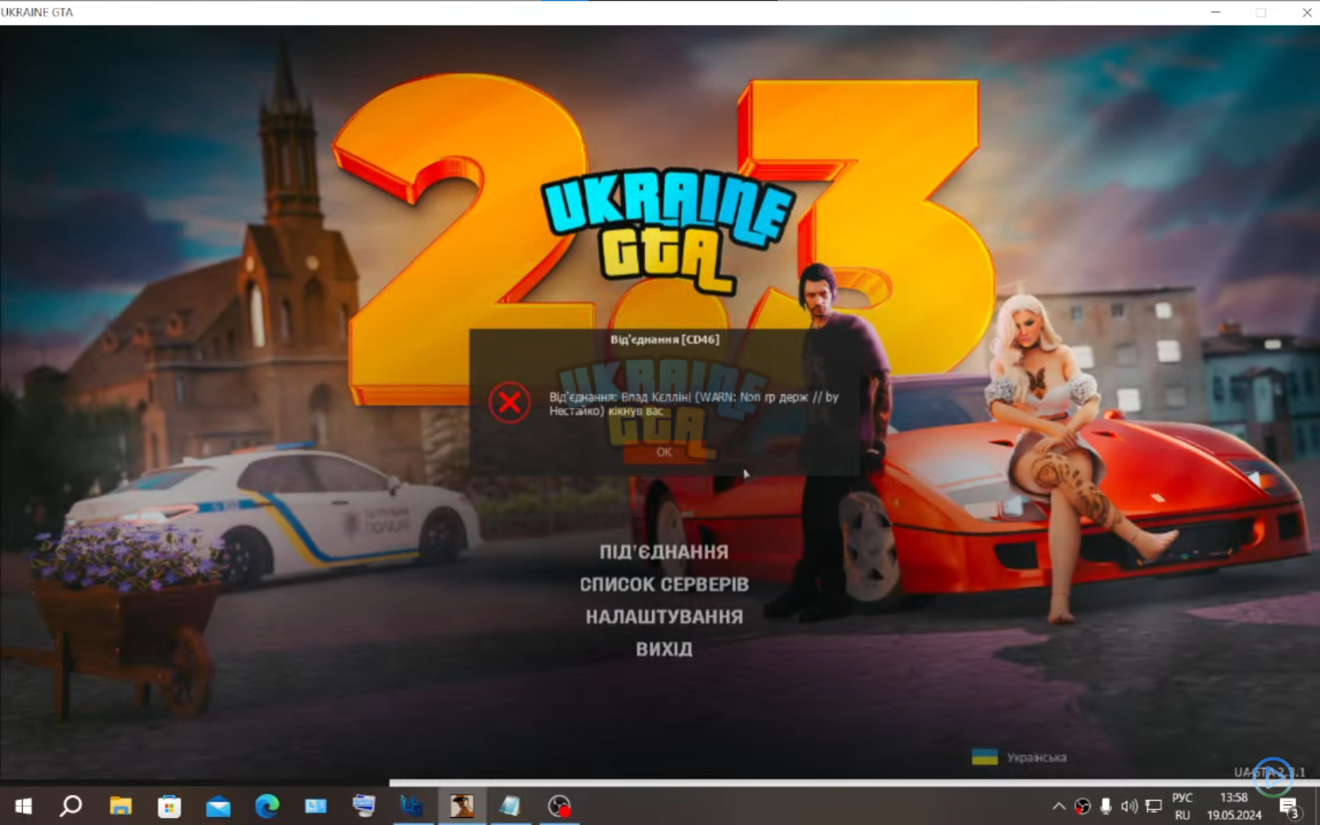Image resolution: width=1320 pixels, height=825 pixels.
Task: Open the computer monitor app on taskbar
Action: [364, 806]
